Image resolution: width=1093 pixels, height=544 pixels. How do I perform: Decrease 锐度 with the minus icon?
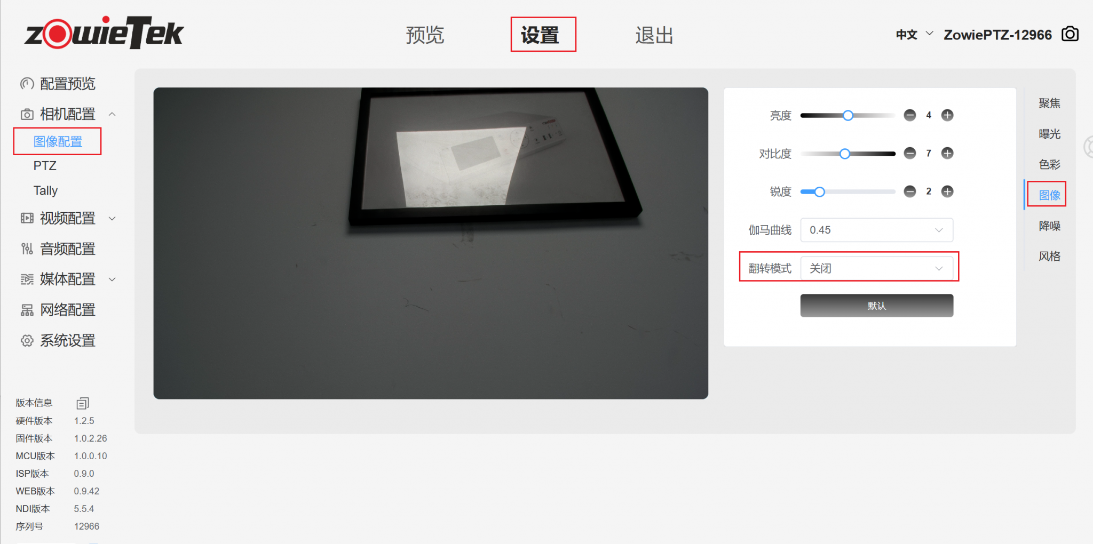tap(910, 191)
